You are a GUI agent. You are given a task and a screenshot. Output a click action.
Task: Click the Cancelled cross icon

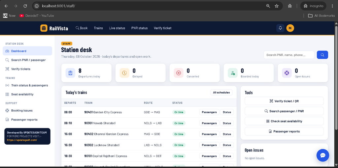point(179,73)
